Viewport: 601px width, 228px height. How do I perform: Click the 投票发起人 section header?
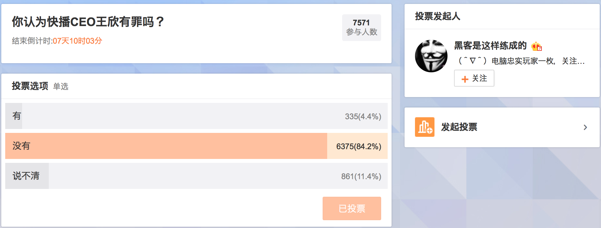pos(437,16)
